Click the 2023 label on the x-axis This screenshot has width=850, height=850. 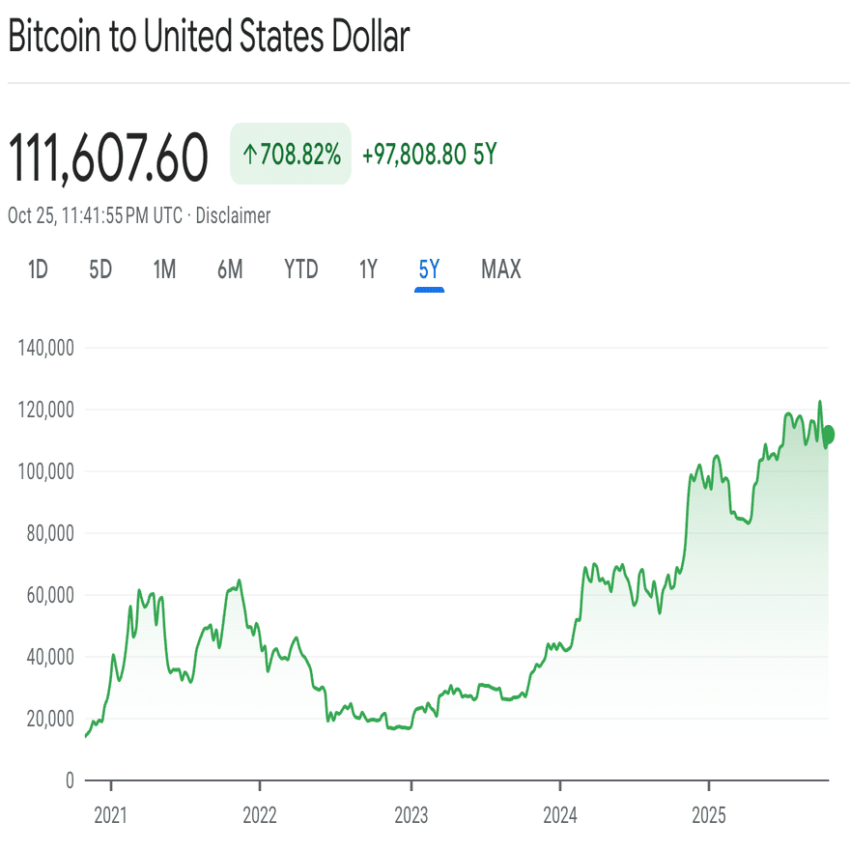pyautogui.click(x=411, y=815)
